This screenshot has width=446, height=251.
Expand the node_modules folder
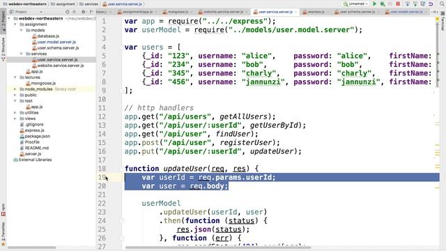coord(15,89)
